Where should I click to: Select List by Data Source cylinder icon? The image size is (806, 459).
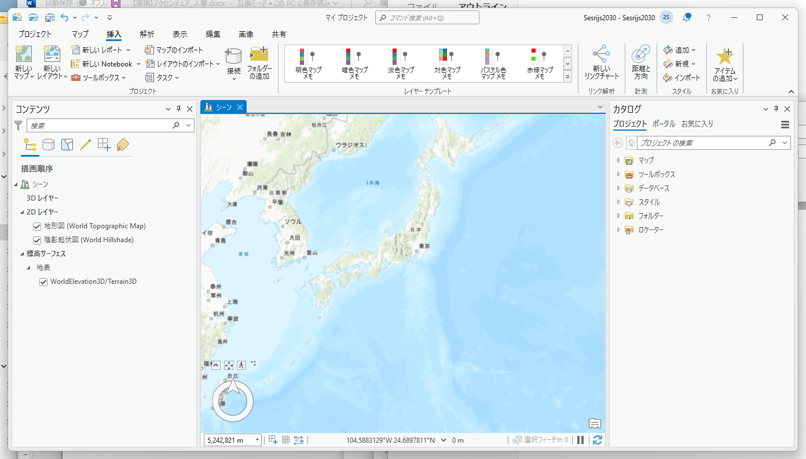pyautogui.click(x=49, y=145)
